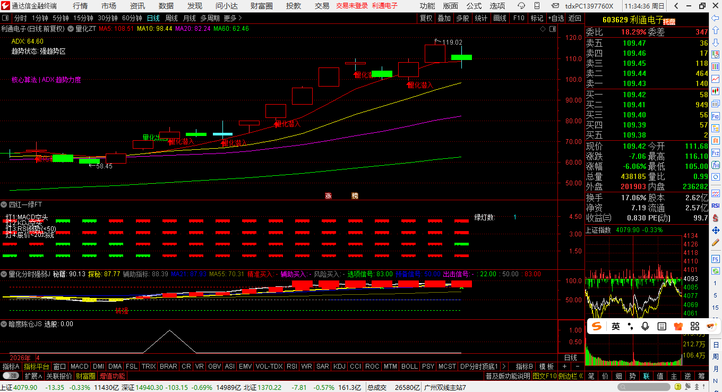Open the 功能 menu

(x=427, y=6)
